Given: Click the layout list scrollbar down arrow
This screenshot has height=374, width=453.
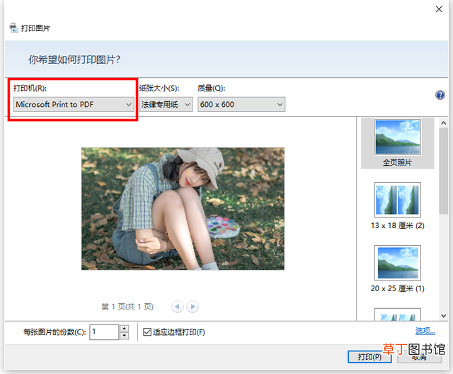Looking at the screenshot, I should tap(444, 316).
